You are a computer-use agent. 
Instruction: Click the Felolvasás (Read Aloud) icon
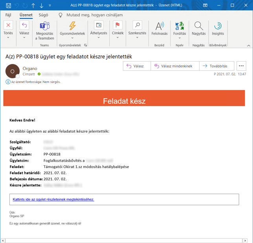coord(159,26)
